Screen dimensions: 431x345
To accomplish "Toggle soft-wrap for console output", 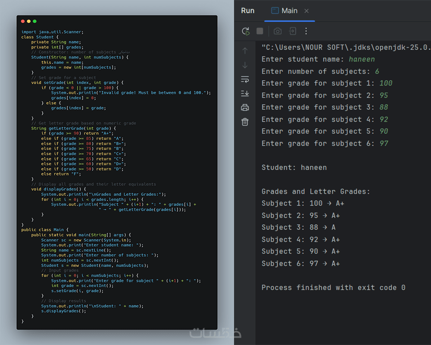I will tap(245, 79).
